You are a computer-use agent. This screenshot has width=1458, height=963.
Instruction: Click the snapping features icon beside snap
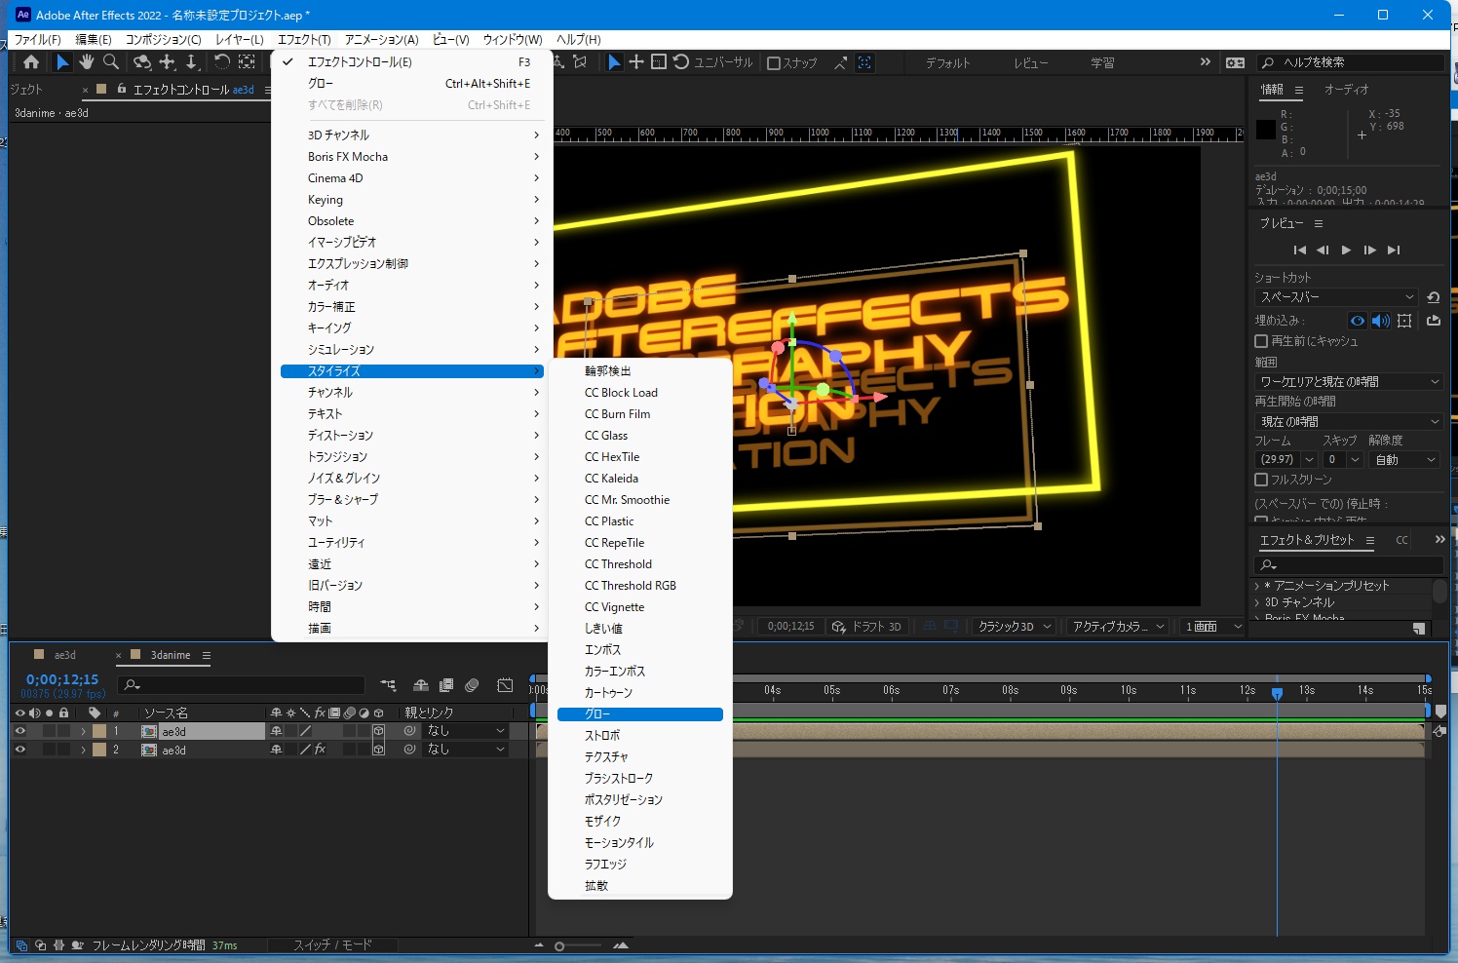tap(864, 62)
